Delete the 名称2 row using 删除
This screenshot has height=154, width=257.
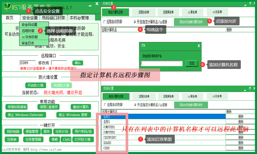(x=241, y=122)
